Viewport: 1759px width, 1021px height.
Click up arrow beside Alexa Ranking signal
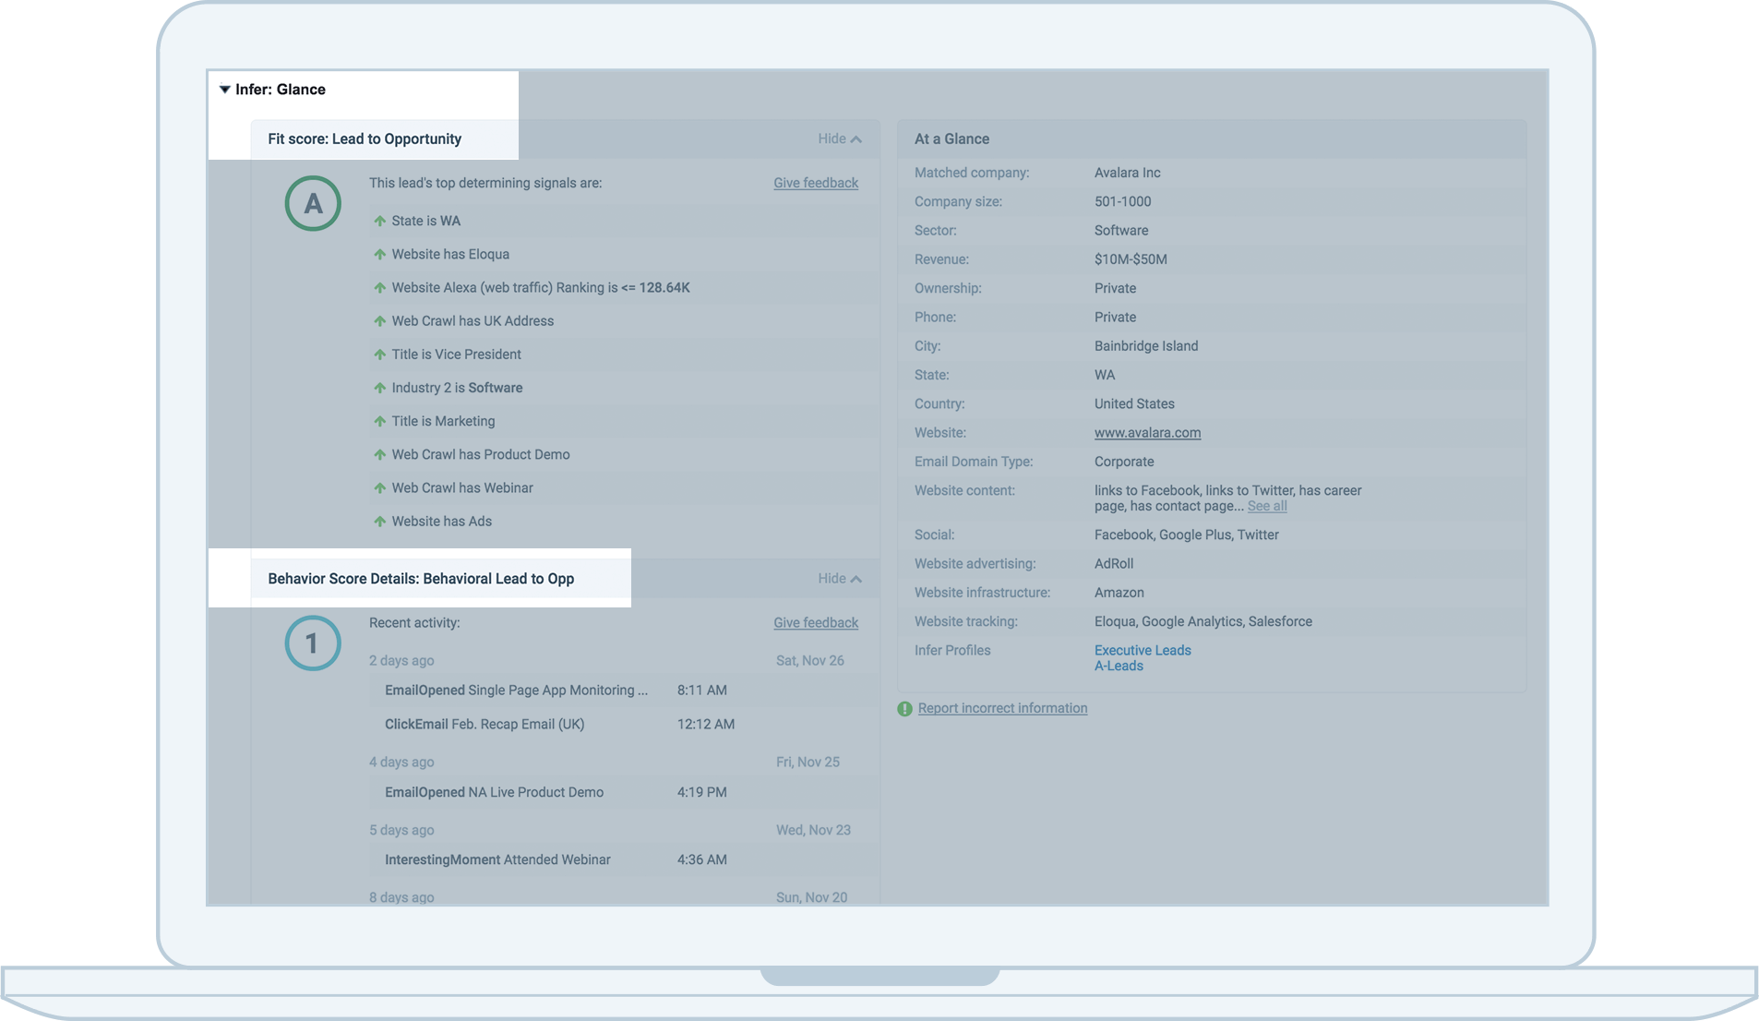pyautogui.click(x=379, y=288)
